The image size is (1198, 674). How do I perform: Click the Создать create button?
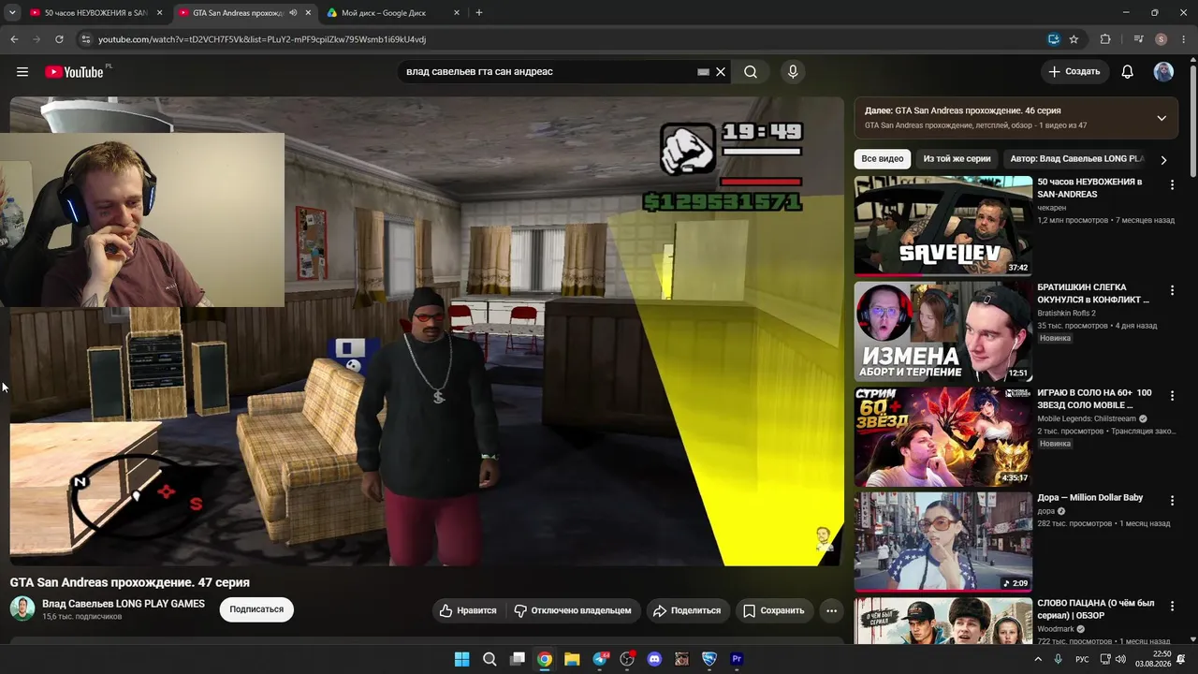point(1074,72)
